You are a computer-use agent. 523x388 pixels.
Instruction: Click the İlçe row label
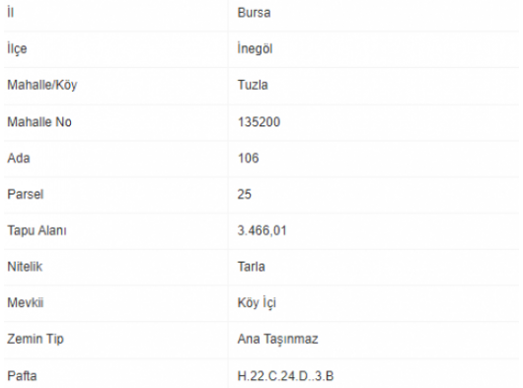17,49
